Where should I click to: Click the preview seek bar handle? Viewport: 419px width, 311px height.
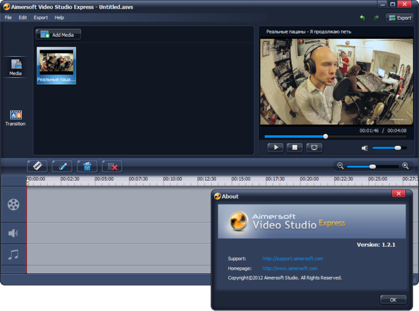325,136
